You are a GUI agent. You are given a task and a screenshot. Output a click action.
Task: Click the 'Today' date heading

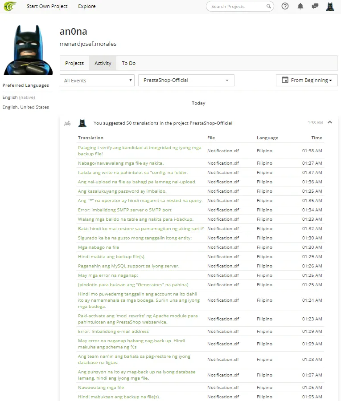198,103
